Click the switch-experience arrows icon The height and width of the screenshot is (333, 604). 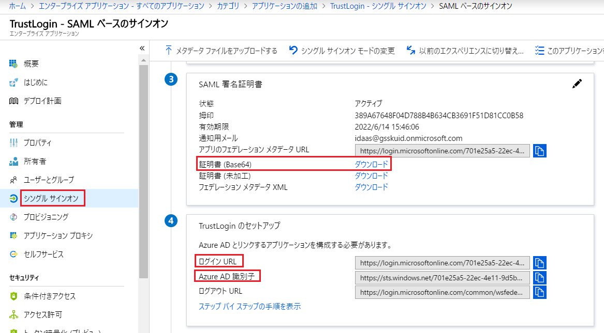point(410,50)
